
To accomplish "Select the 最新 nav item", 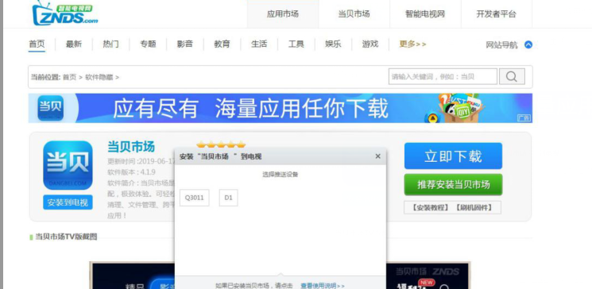I will point(74,44).
